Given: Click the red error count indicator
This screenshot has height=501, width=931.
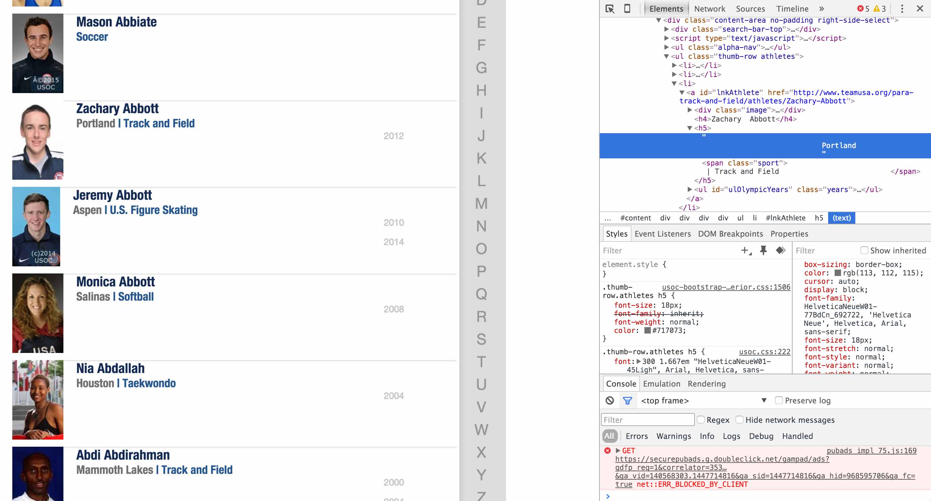Looking at the screenshot, I should (x=863, y=9).
